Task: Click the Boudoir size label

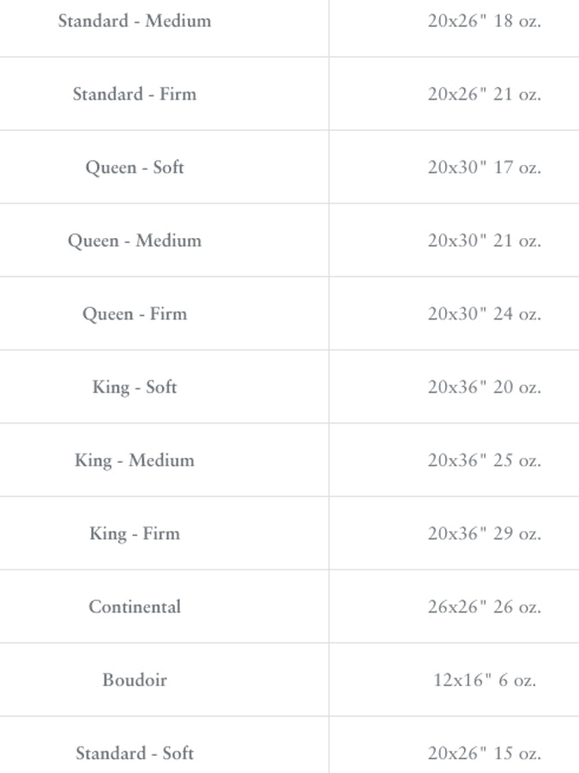Action: [135, 679]
